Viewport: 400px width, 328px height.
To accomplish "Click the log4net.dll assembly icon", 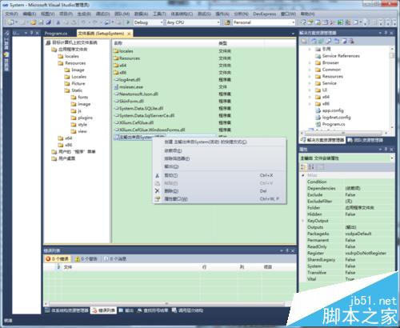I will click(116, 80).
